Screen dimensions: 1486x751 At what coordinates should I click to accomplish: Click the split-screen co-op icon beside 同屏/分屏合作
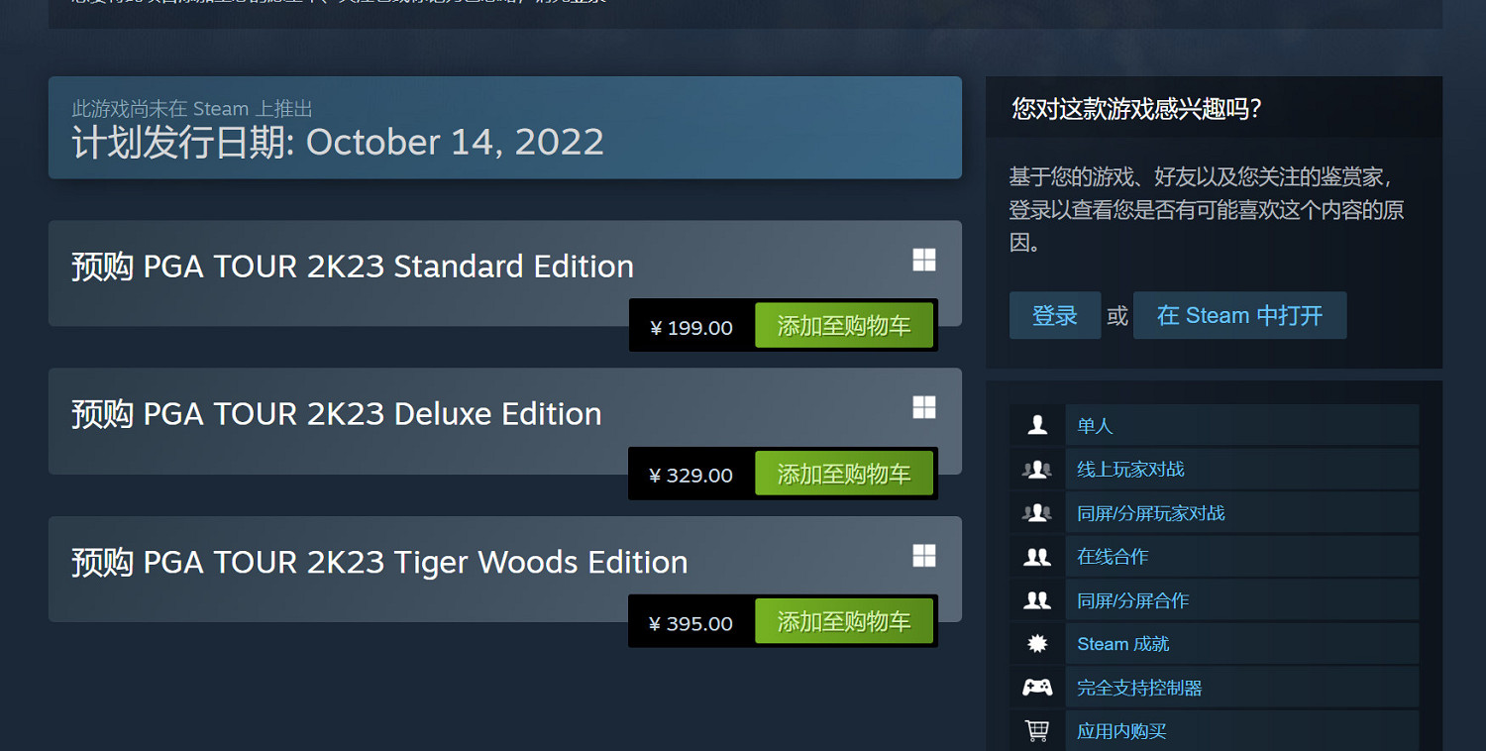tap(1036, 599)
